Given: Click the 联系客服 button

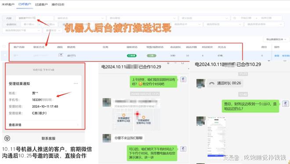Looking at the screenshot, I should click(x=48, y=139).
